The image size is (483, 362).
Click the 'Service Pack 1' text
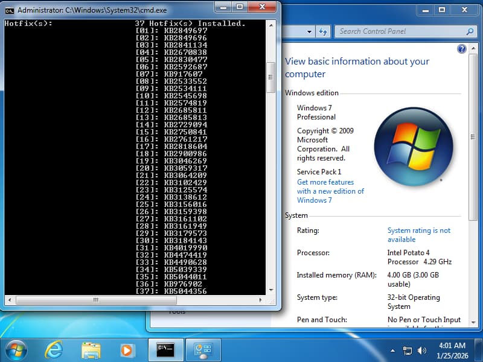[319, 172]
